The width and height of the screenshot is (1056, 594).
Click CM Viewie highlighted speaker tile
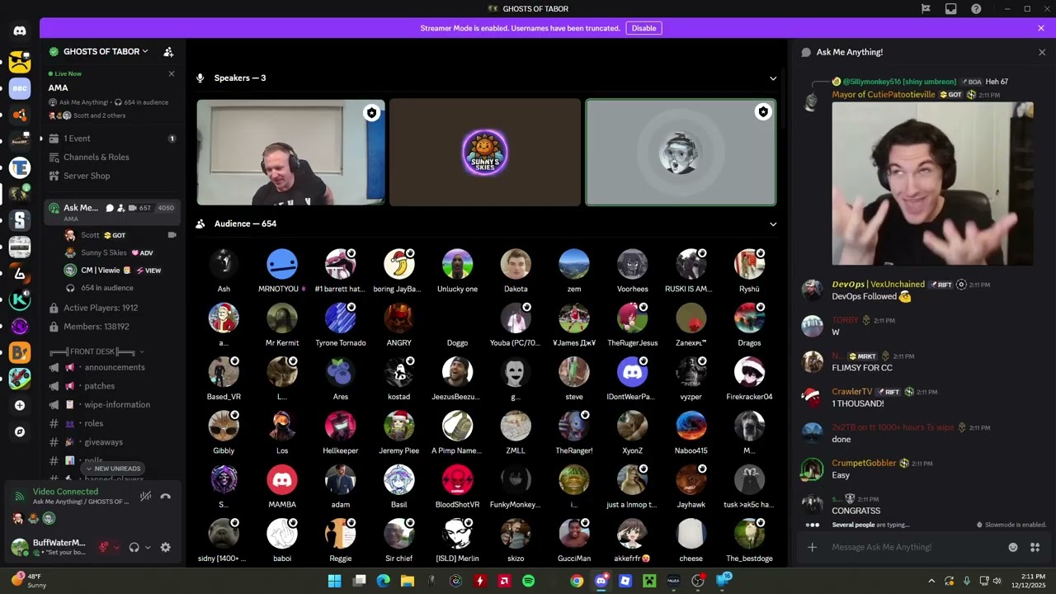(x=681, y=153)
